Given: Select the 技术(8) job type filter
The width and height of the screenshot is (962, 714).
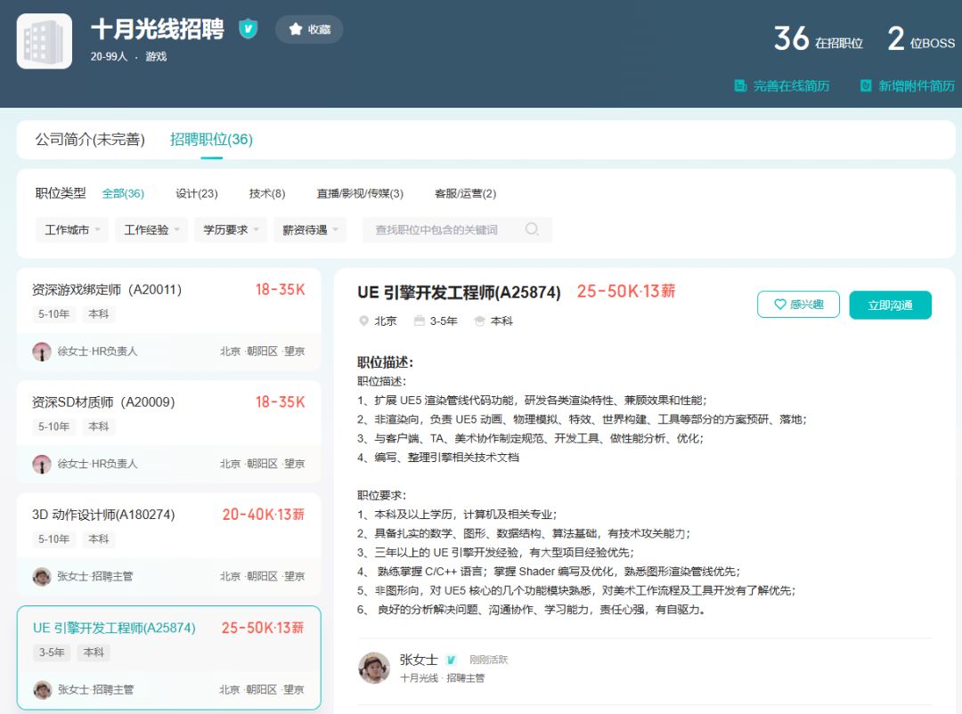Looking at the screenshot, I should (x=267, y=194).
